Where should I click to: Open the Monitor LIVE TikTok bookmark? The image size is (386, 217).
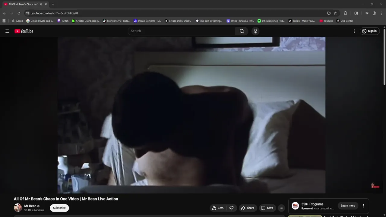pos(116,21)
